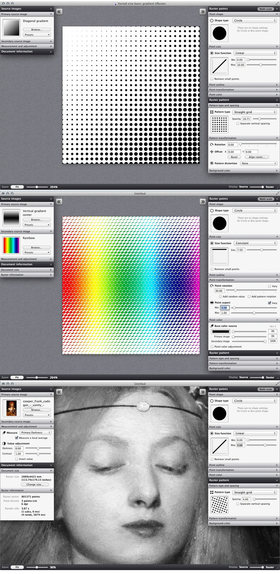Image resolution: width=280 pixels, height=574 pixels.
Task: Click Diagonal gradient source thumbnail
Action: click(x=11, y=27)
